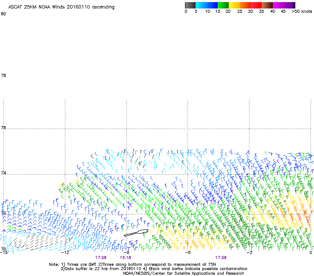Click the black island outline on the map
This screenshot has width=314, height=276.
pyautogui.click(x=136, y=233)
